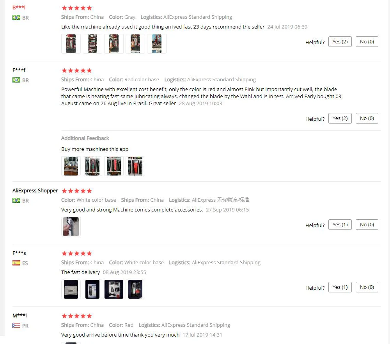Click No (0) on F***f's review
390x344 pixels.
coord(367,118)
